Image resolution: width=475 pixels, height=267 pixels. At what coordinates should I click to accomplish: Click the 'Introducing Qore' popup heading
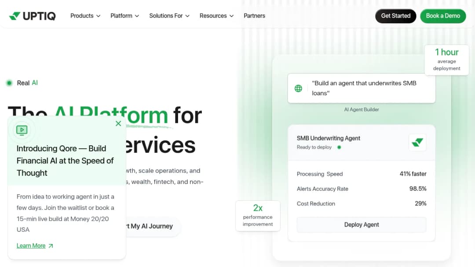click(x=65, y=161)
